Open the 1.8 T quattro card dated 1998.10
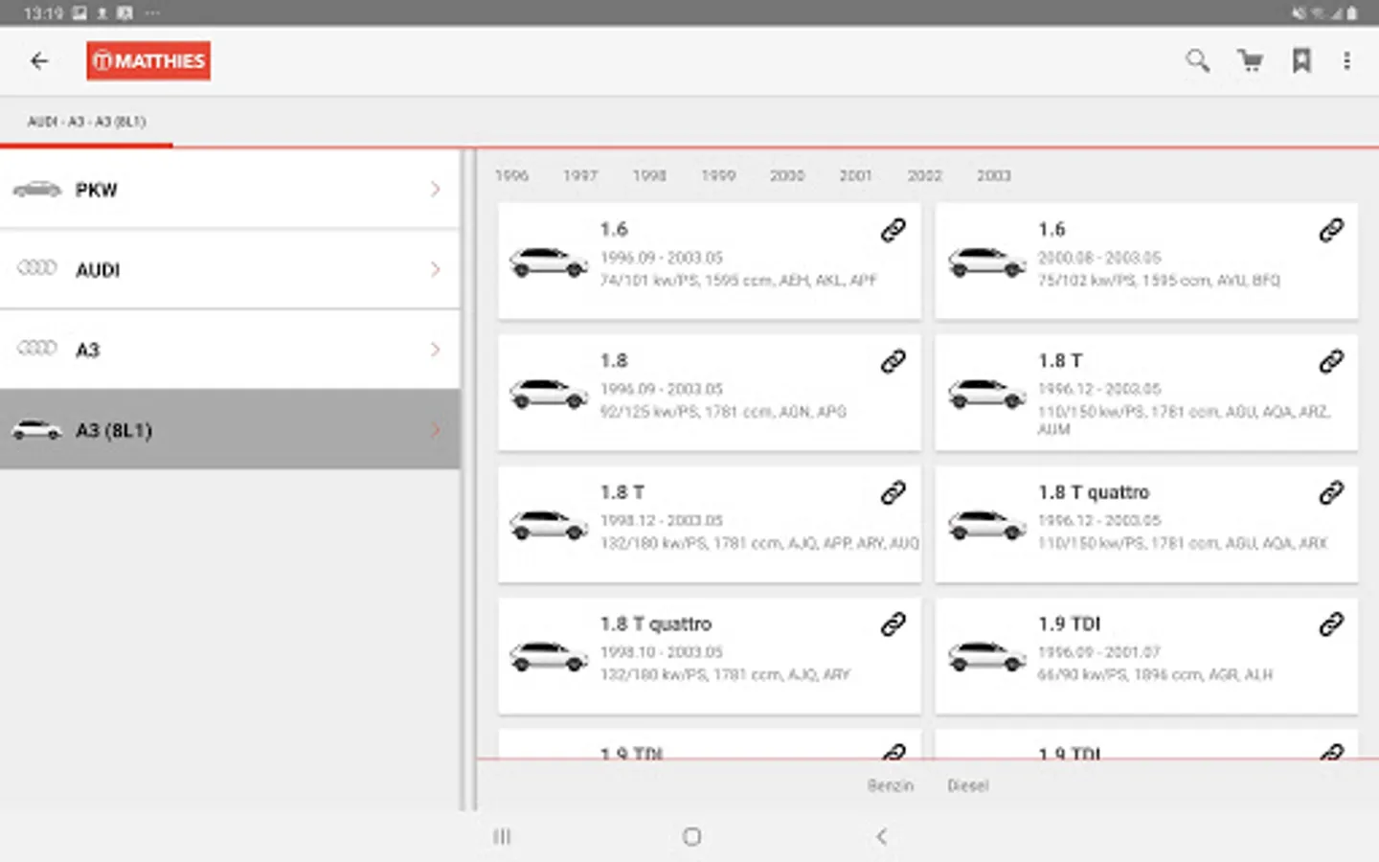 click(710, 655)
